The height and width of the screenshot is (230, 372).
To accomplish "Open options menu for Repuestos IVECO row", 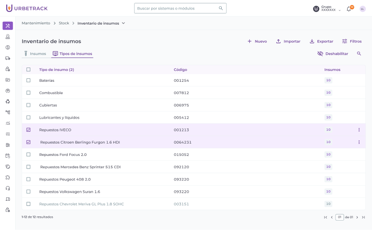I will coord(359,130).
